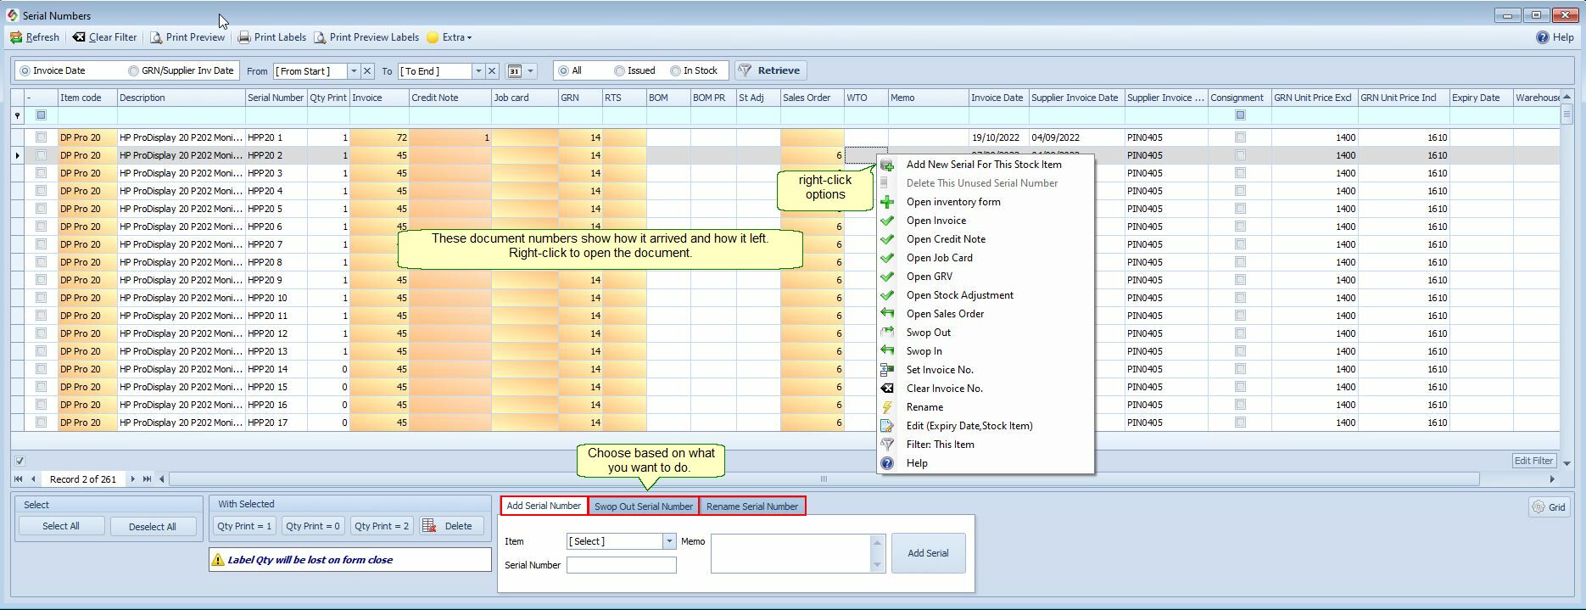1586x610 pixels.
Task: Click the Serial Number input field
Action: pos(622,565)
